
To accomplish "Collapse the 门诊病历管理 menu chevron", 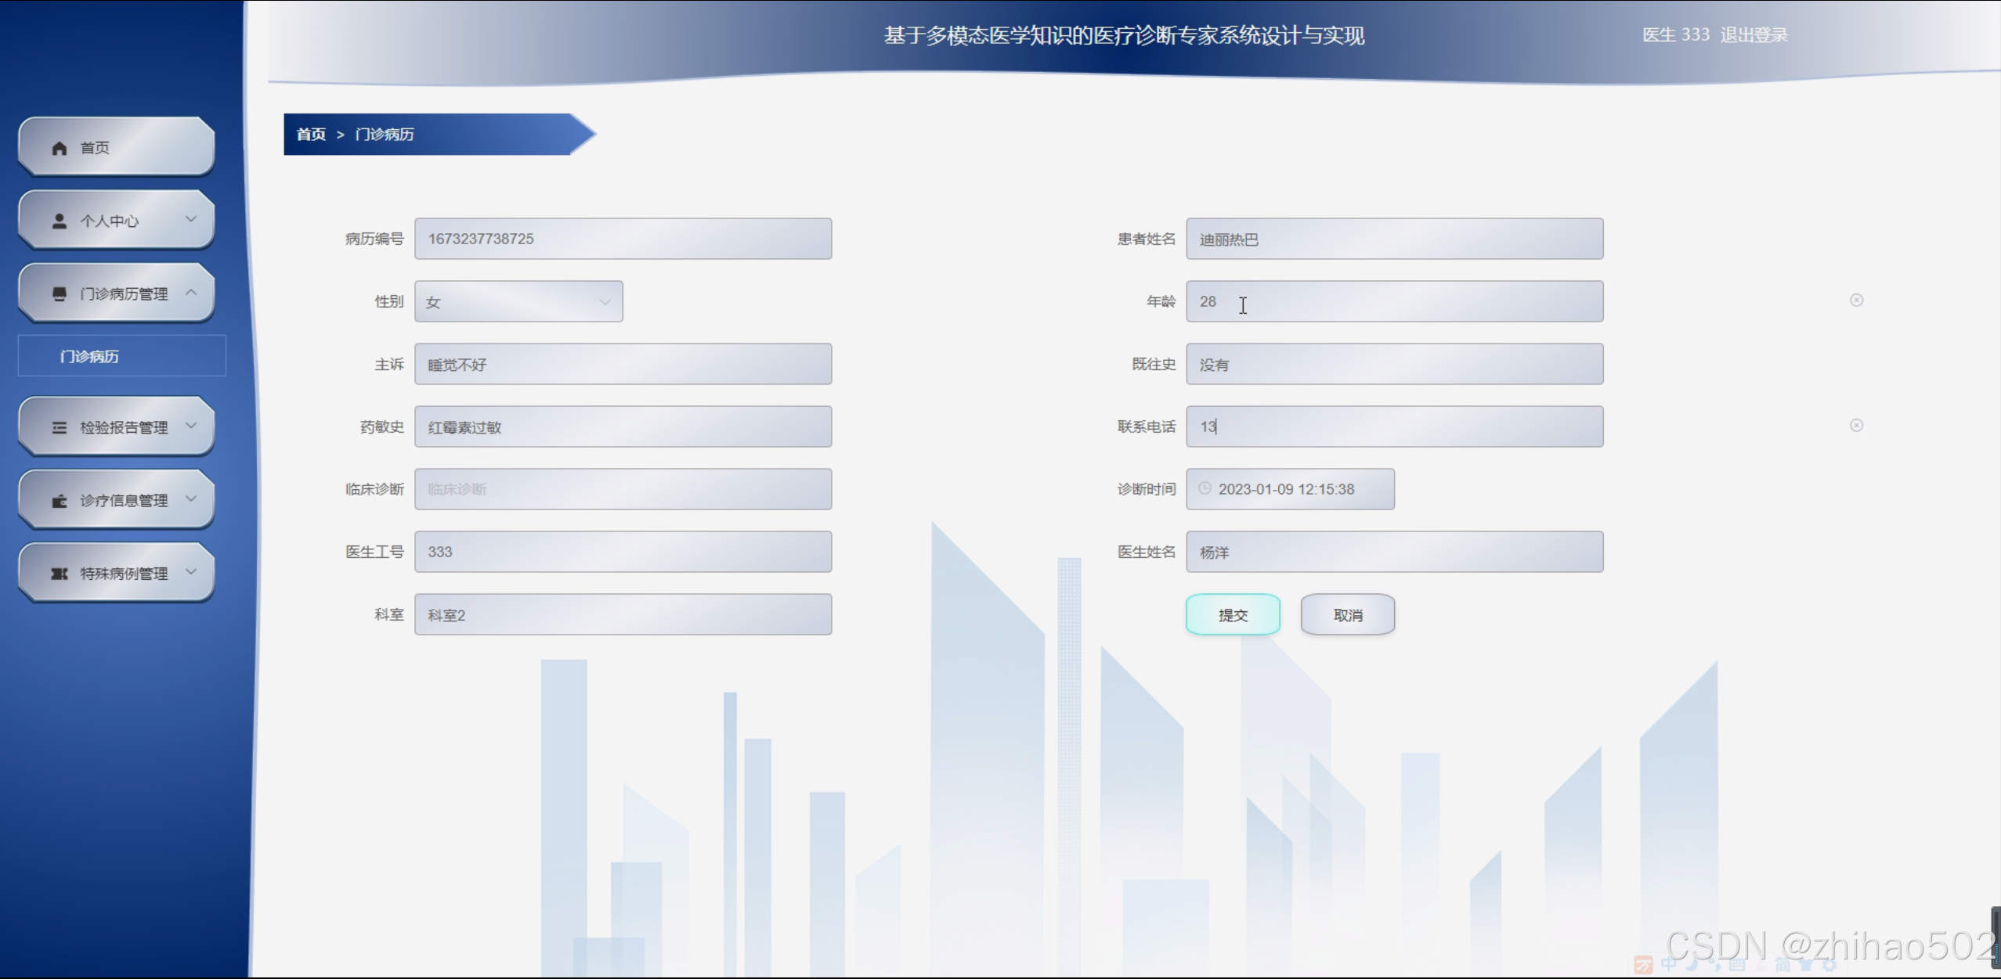I will coord(190,292).
